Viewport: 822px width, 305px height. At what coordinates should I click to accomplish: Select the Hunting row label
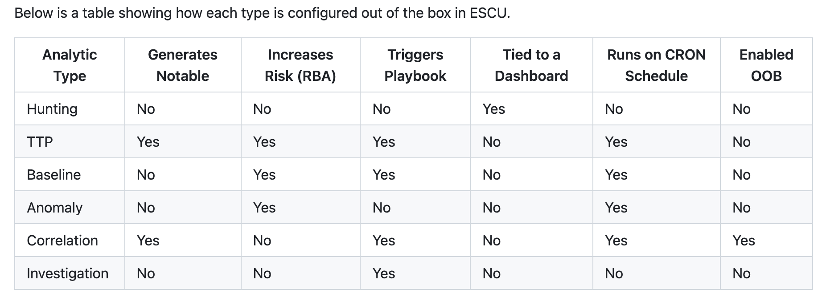pos(52,109)
